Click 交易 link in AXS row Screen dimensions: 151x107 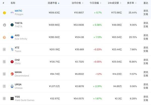coord(146,39)
